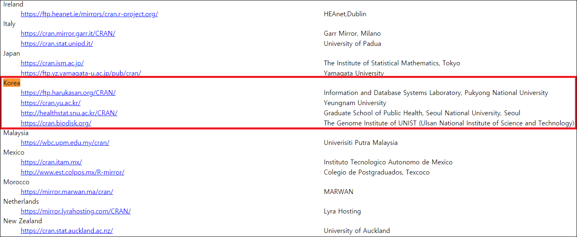Screen dimensions: 577x237
Task: Click the Lyra Hosting text
Action: (342, 211)
